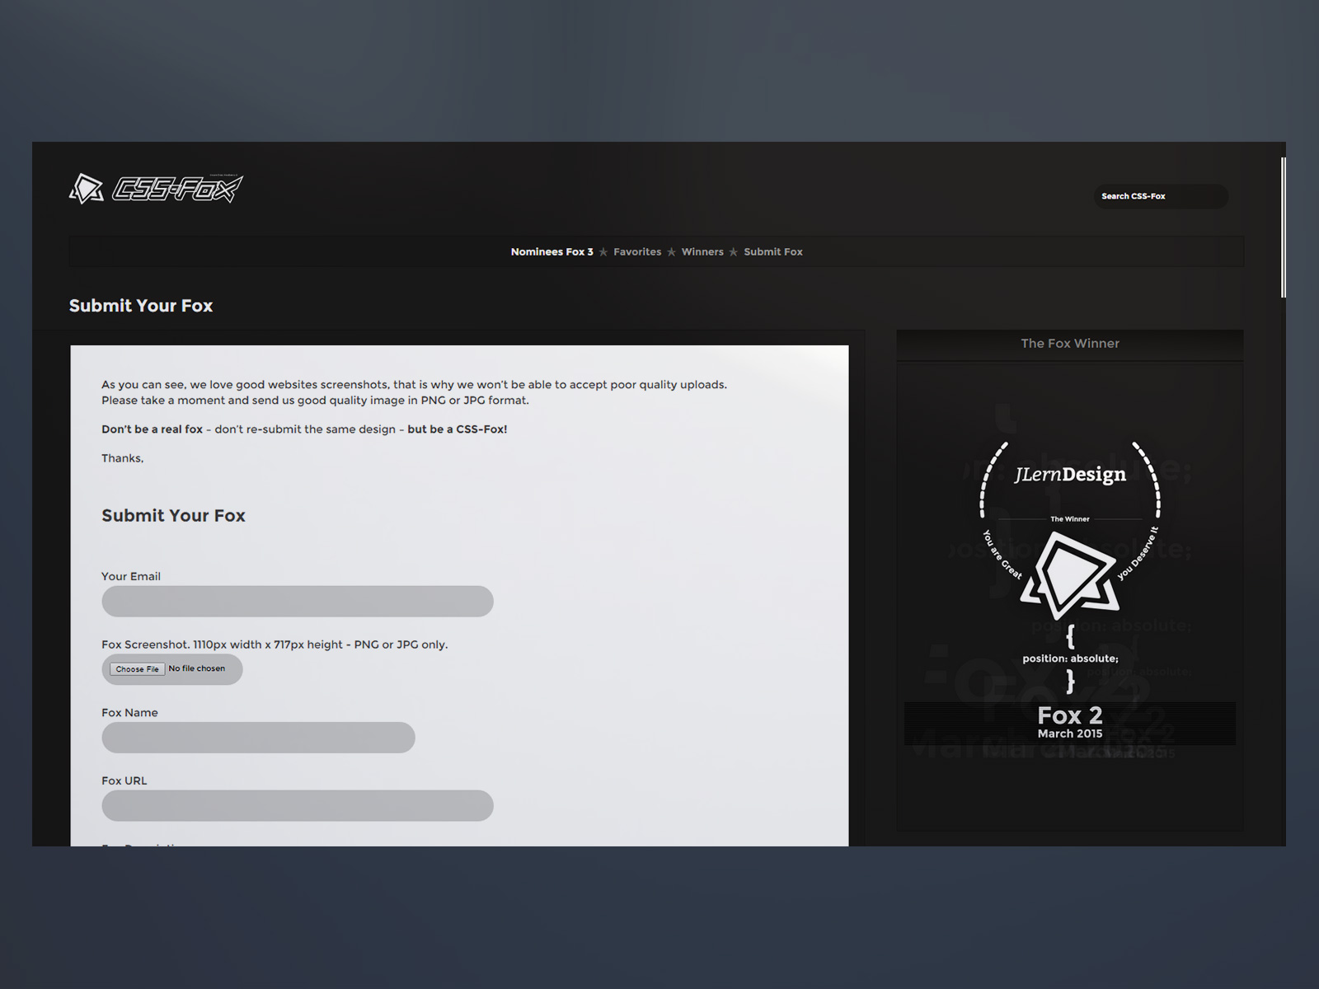Click The Fox Winner panel header
Viewport: 1319px width, 989px height.
point(1069,344)
